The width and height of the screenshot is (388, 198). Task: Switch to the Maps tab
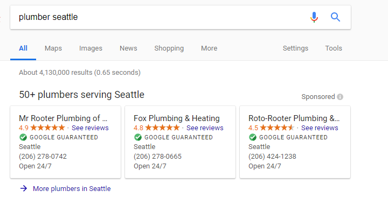(53, 48)
